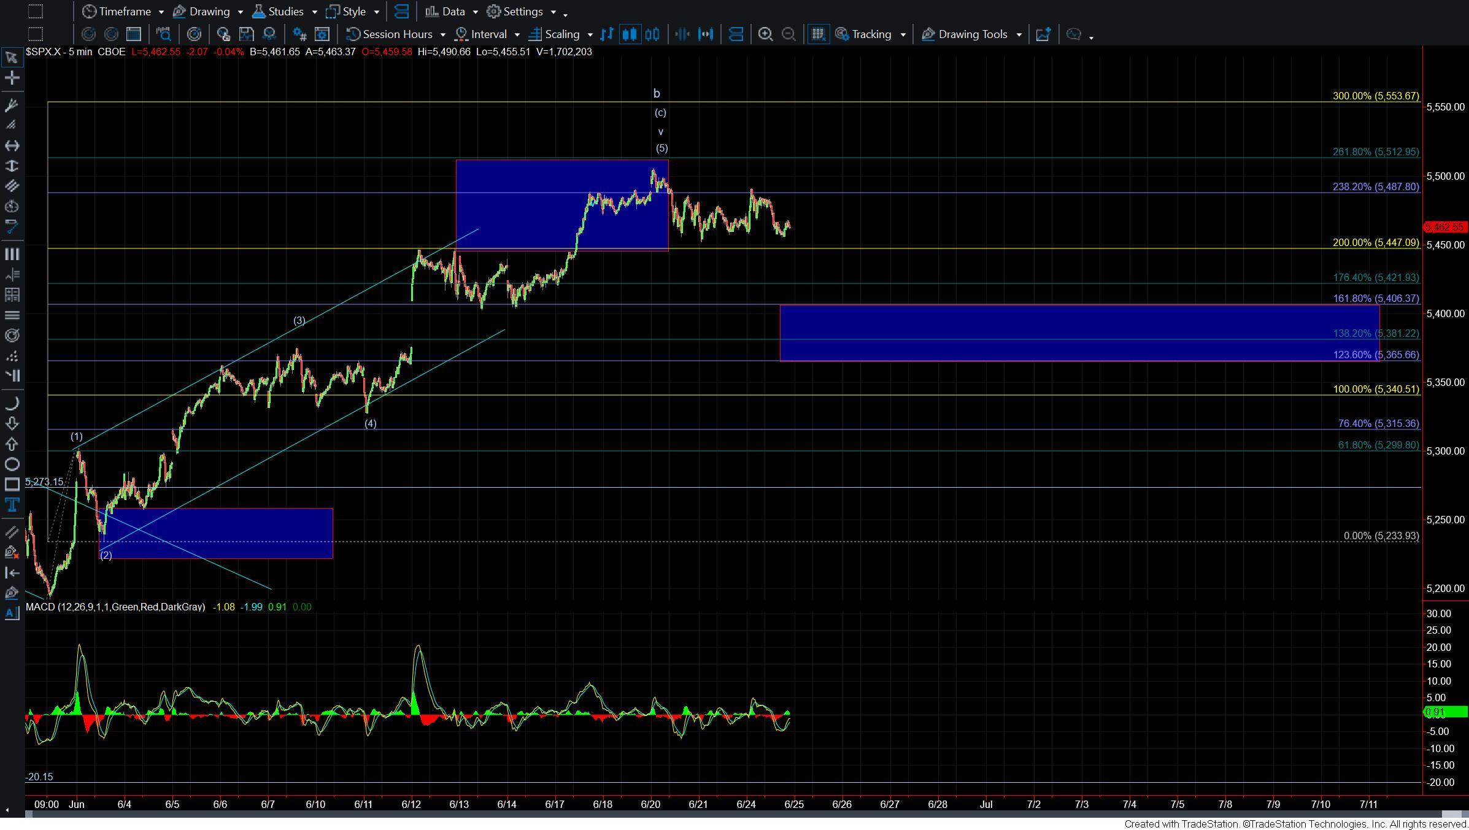Viewport: 1469px width, 830px height.
Task: Toggle the grid data window button
Action: pyautogui.click(x=817, y=34)
